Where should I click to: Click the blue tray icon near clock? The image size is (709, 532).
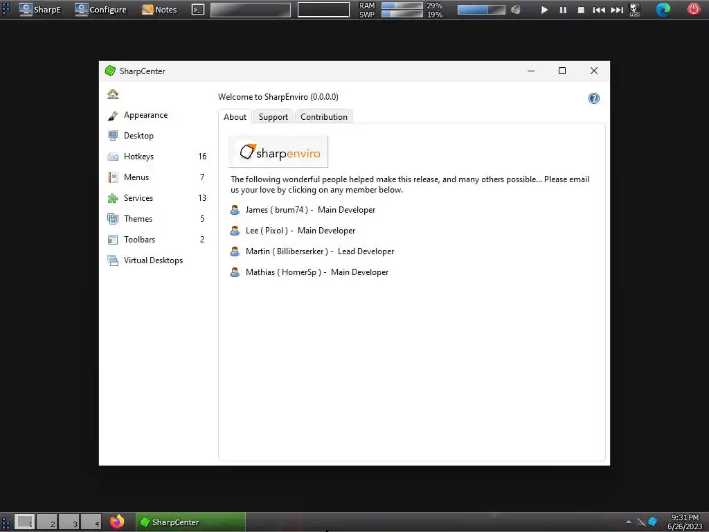[x=652, y=522]
